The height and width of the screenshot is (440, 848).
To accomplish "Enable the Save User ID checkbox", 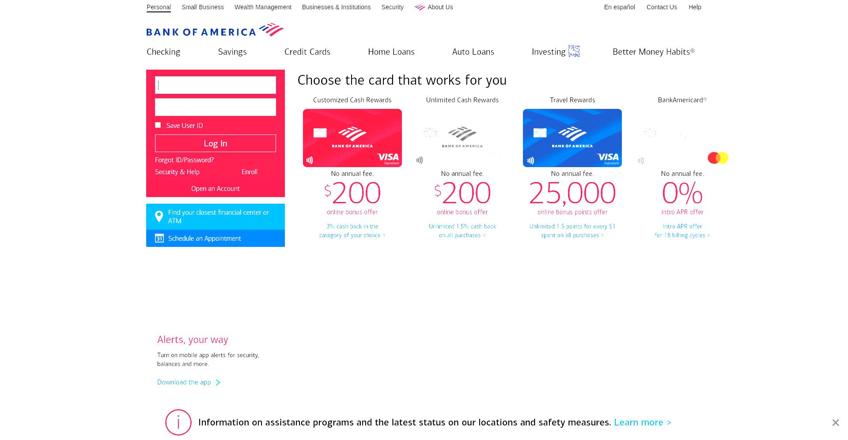I will [158, 125].
